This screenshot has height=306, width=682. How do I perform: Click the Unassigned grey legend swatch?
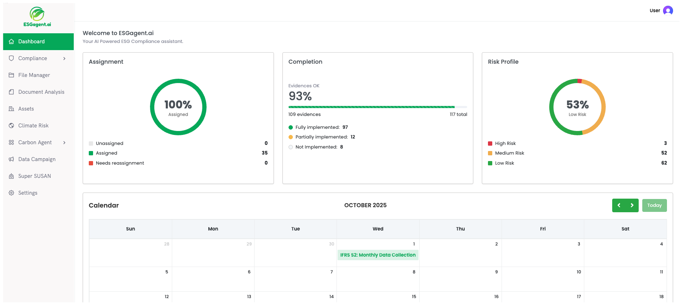pyautogui.click(x=91, y=144)
